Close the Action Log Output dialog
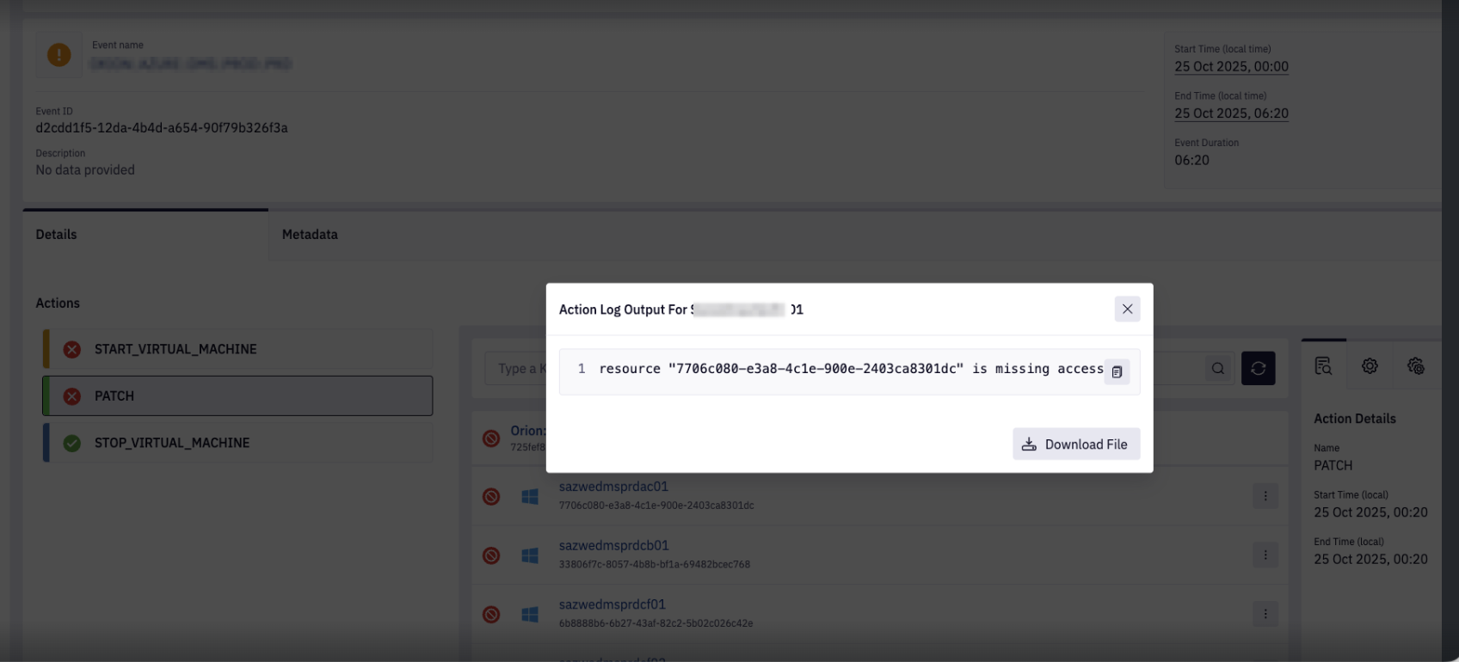The image size is (1459, 662). tap(1127, 310)
